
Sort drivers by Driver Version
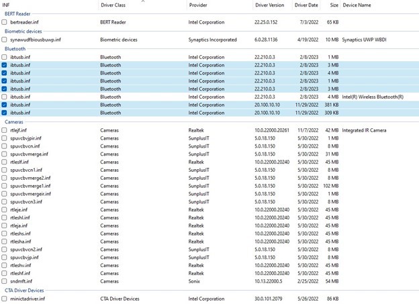269,5
